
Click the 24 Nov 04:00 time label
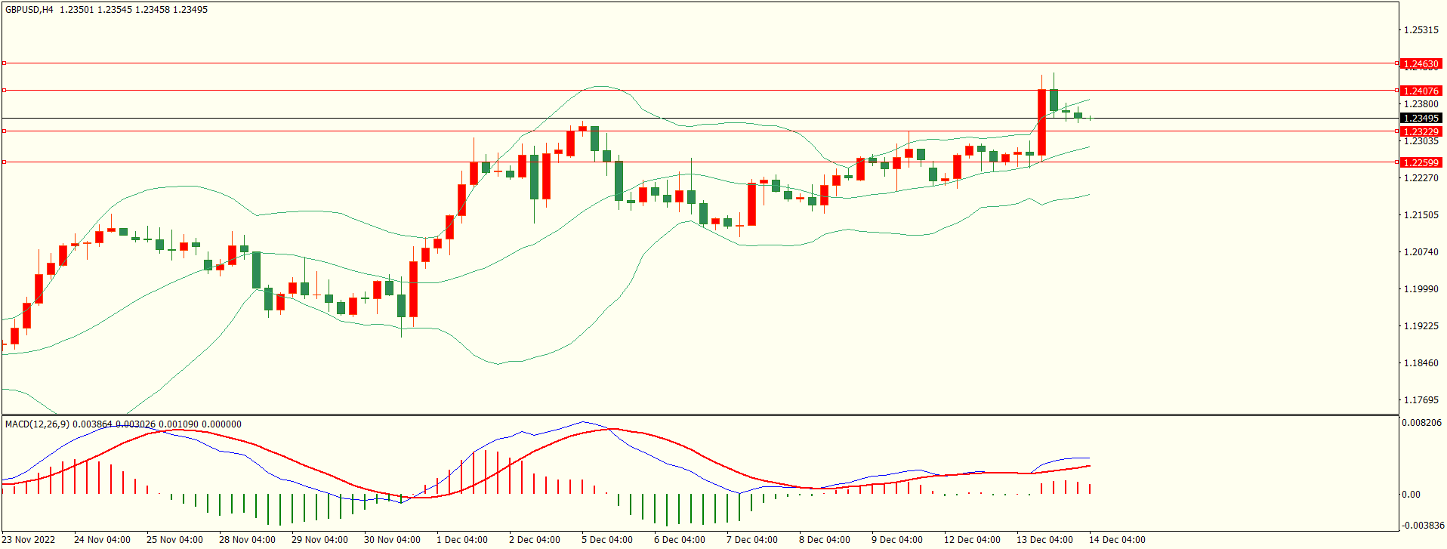102,539
